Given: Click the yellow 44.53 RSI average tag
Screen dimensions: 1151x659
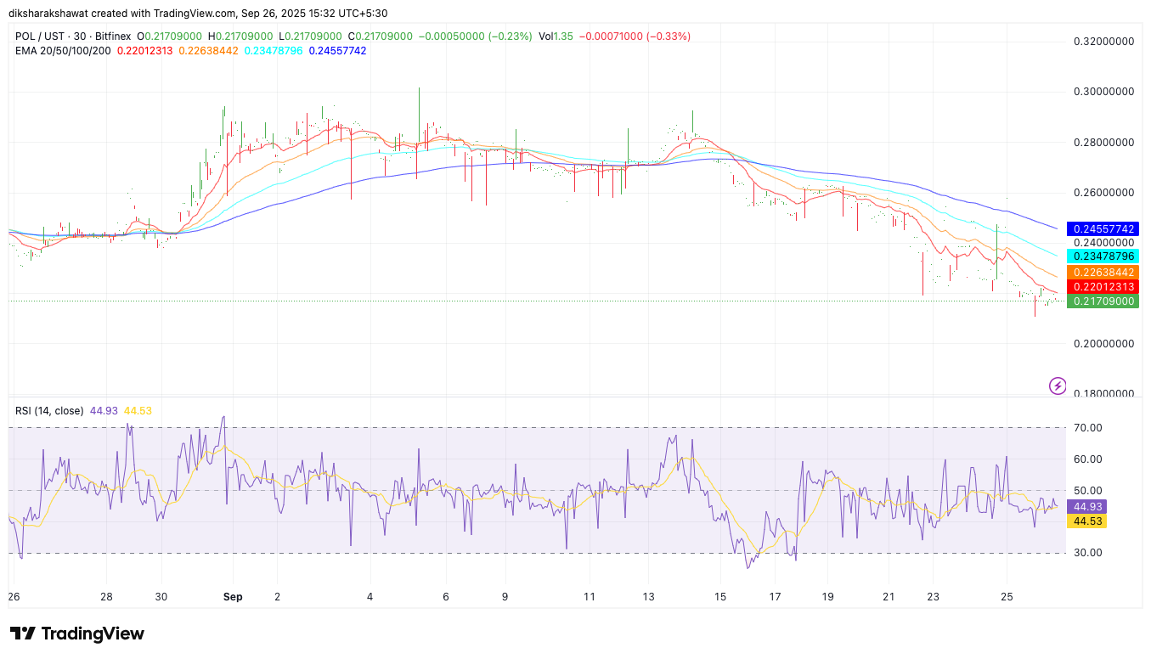Looking at the screenshot, I should click(x=1086, y=521).
